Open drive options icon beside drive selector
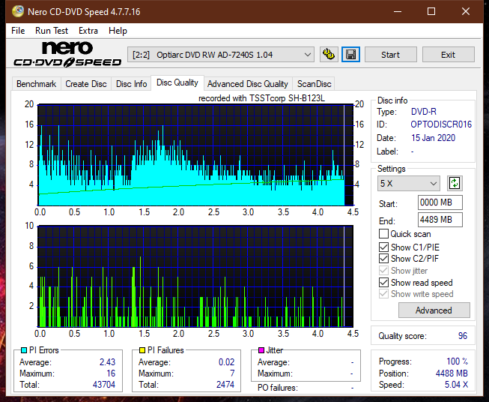 click(x=328, y=55)
